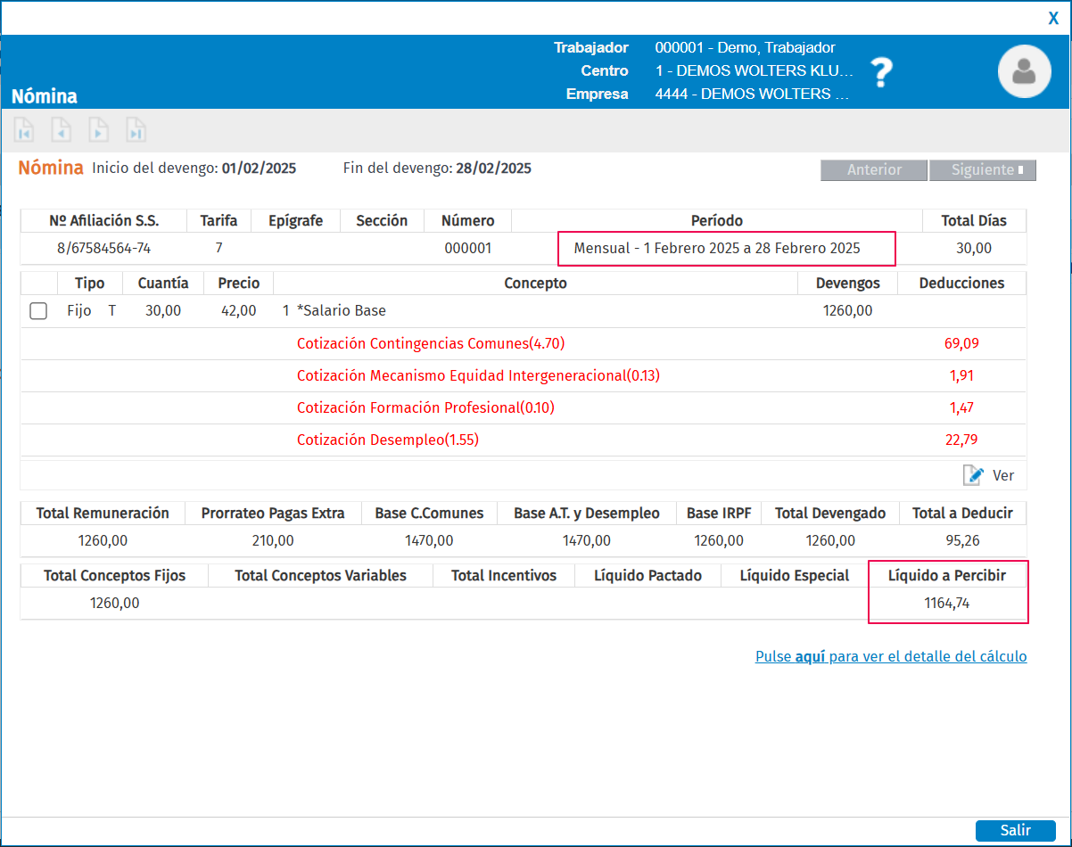Select the Salario Base concept text
Screen dimensions: 1072x847
click(343, 311)
